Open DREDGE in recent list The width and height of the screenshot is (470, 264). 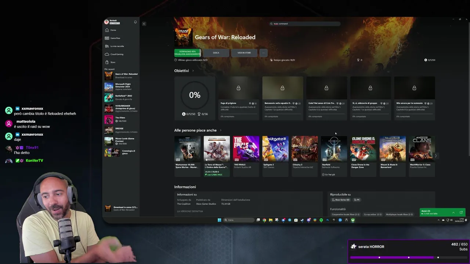pos(121,130)
